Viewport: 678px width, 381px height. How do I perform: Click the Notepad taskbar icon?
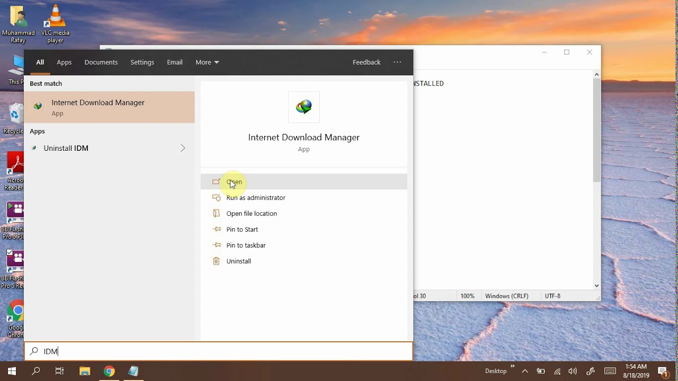pyautogui.click(x=133, y=371)
